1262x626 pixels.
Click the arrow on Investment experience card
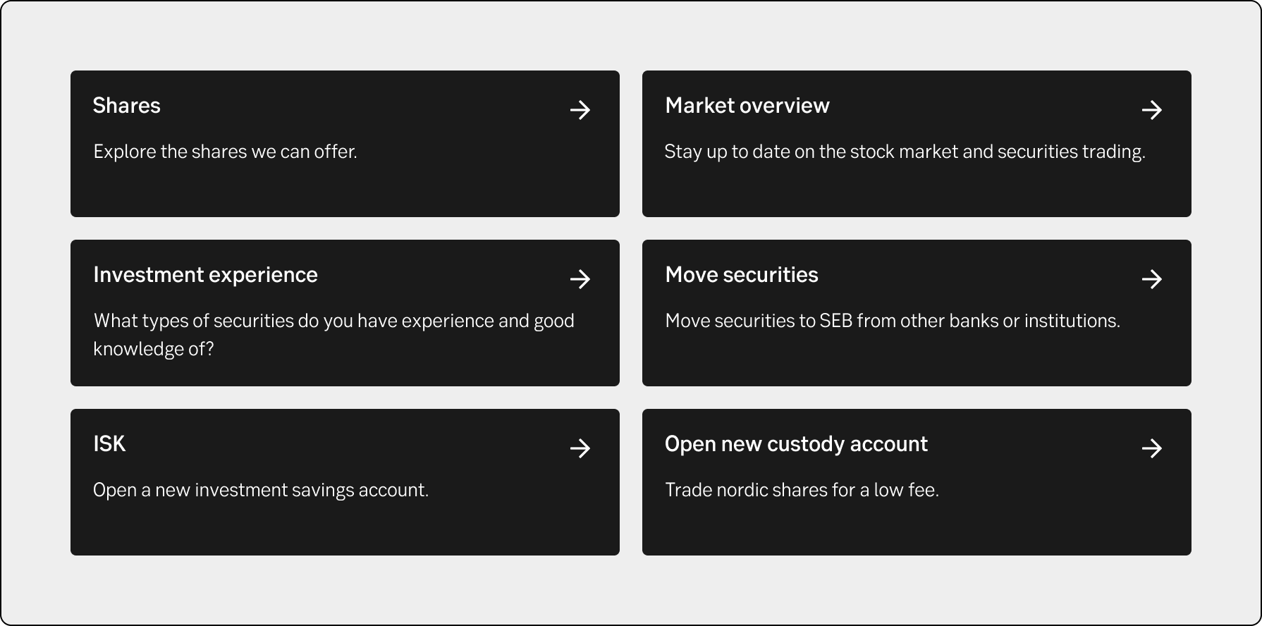pos(580,279)
